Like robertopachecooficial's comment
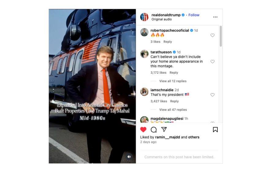 [x=212, y=35]
